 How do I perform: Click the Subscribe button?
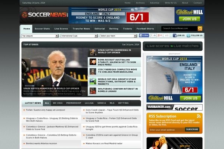(x=192, y=130)
